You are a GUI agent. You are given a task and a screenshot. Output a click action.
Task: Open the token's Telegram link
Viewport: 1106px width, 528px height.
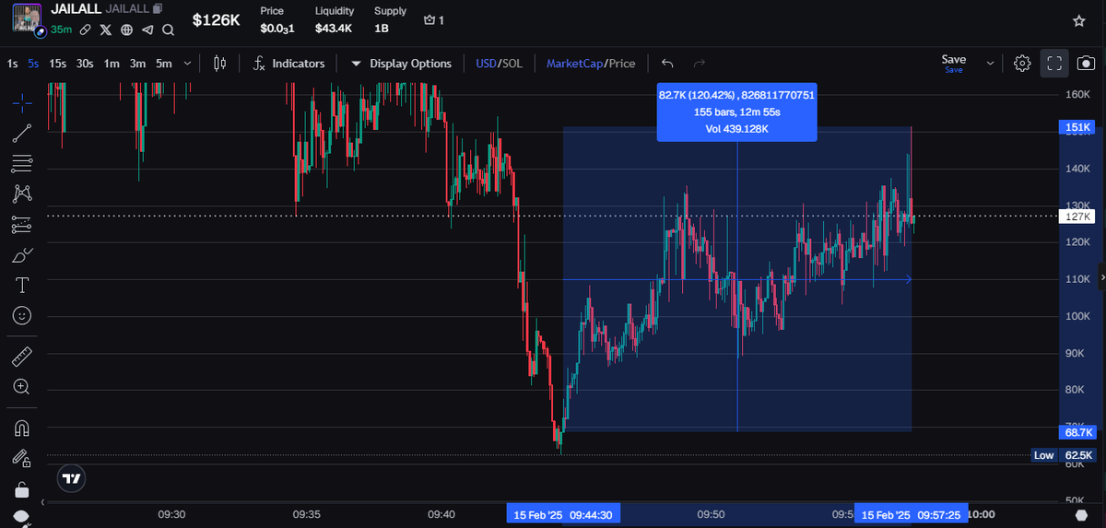(x=147, y=29)
